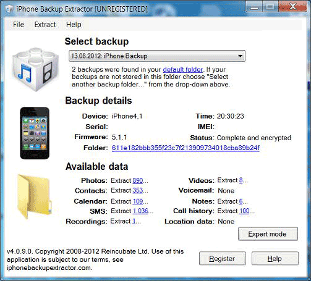The image size is (311, 281).
Task: Click the 'iPhone4,1' device value
Action: (127, 116)
